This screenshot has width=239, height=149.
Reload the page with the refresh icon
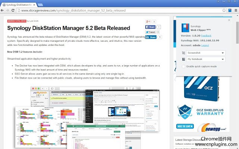pyautogui.click(x=13, y=10)
